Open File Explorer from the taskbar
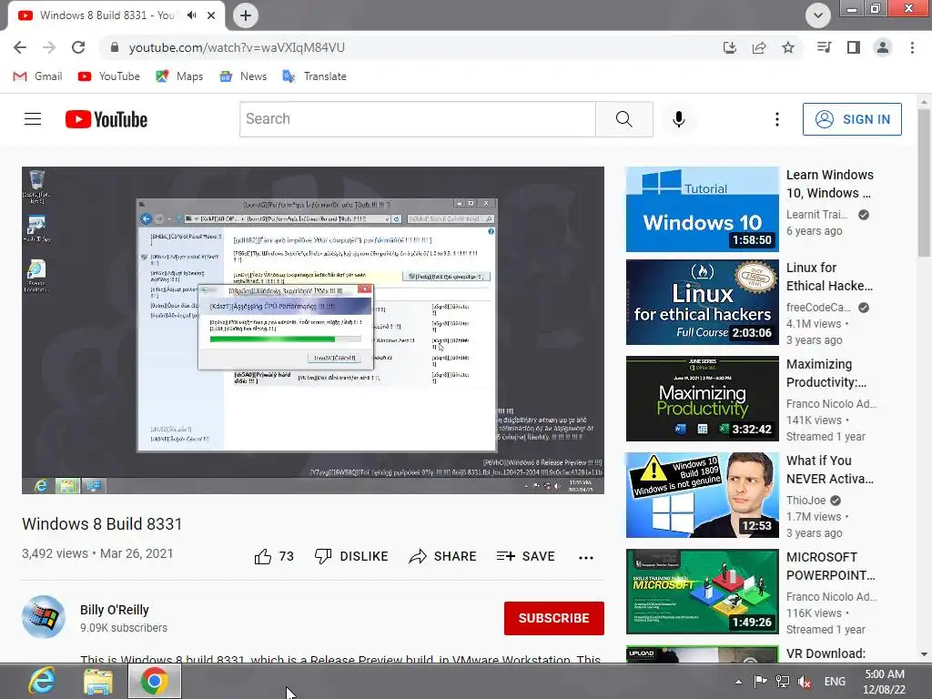The width and height of the screenshot is (932, 699). point(98,681)
